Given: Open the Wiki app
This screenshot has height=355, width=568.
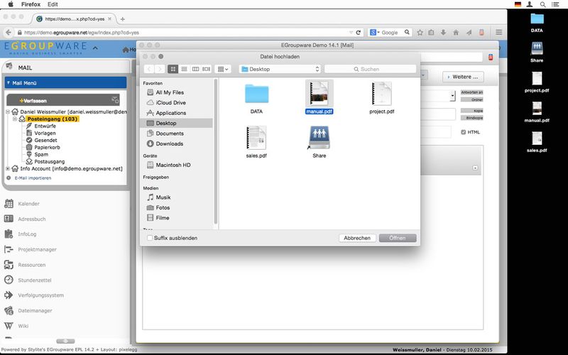Looking at the screenshot, I should click(x=23, y=326).
